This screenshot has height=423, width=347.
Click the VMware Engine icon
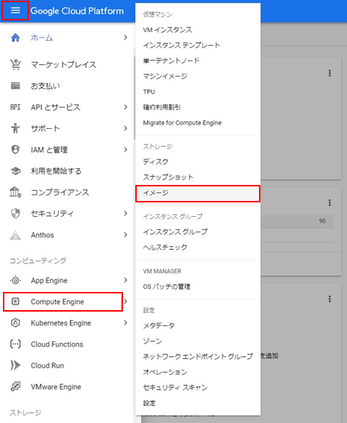click(15, 387)
